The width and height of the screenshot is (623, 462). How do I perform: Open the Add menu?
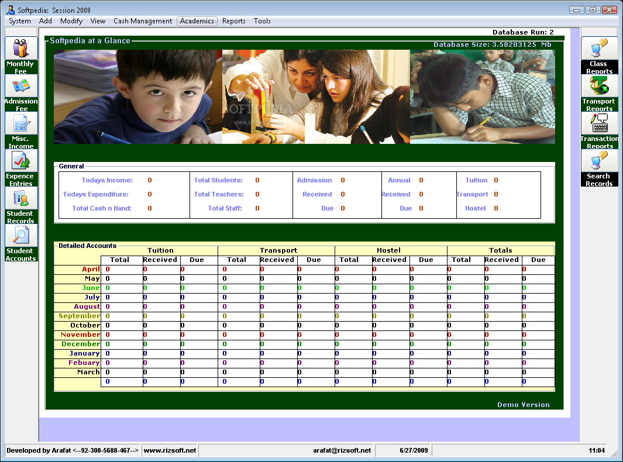(x=45, y=21)
